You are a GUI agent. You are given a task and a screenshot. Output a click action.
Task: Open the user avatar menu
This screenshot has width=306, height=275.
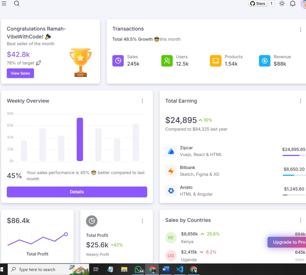point(303,4)
